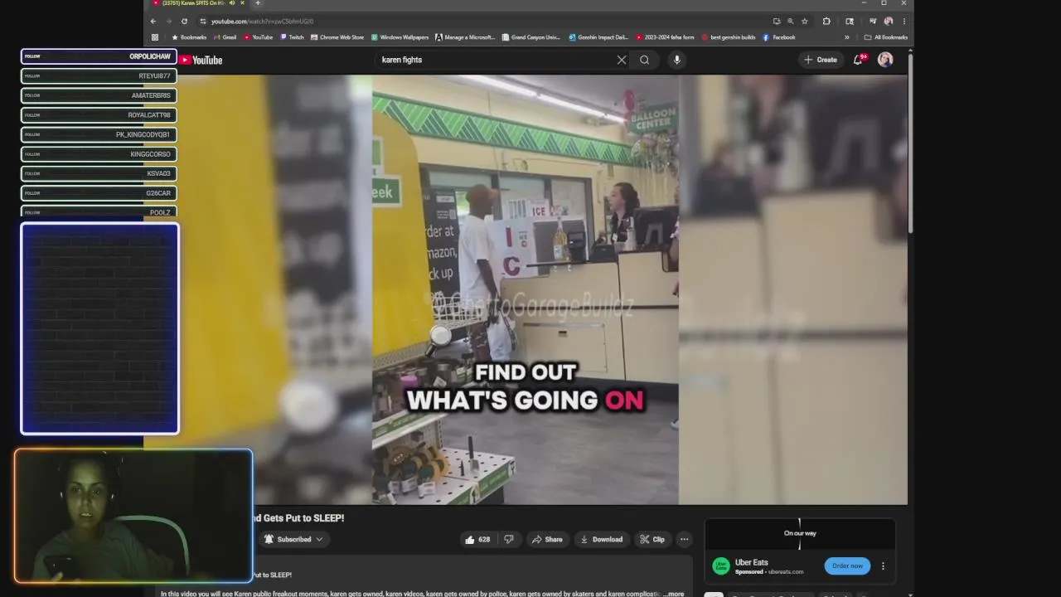Open Manage a Microsoft bookmark
1061x597 pixels.
coord(465,37)
